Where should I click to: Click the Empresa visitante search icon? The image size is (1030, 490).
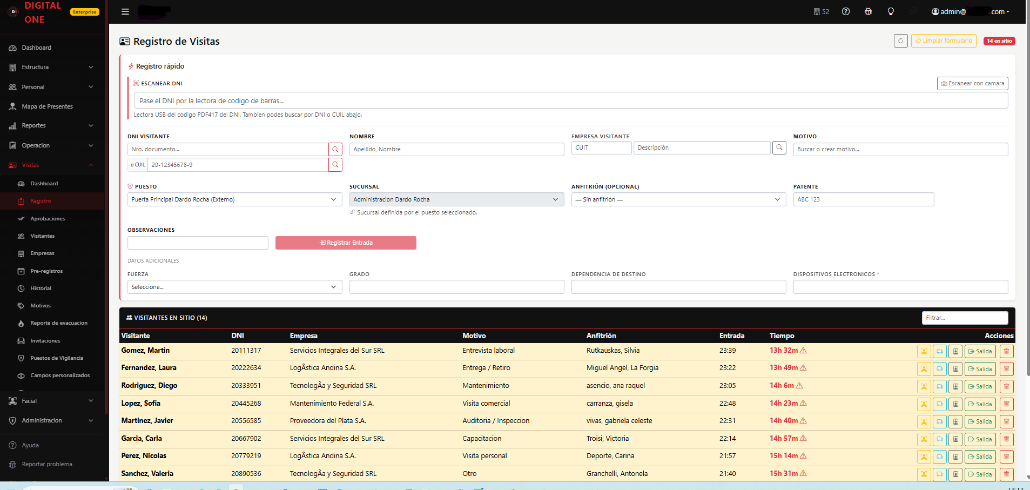pyautogui.click(x=779, y=147)
